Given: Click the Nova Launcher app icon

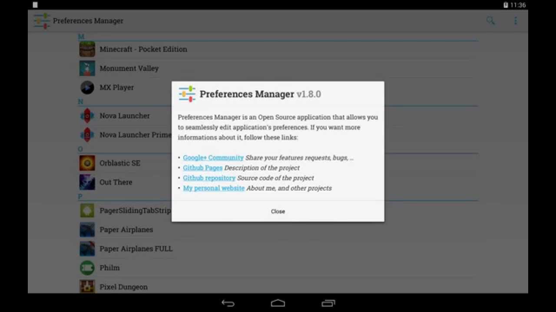Looking at the screenshot, I should coord(87,116).
